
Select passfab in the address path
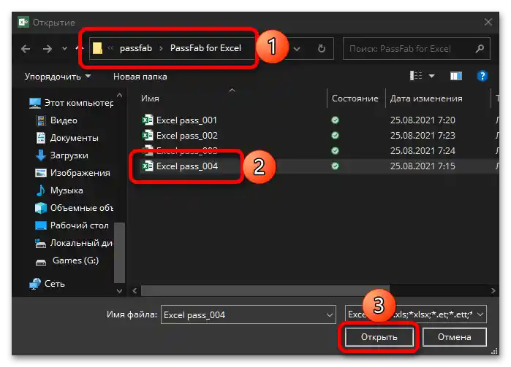[x=136, y=48]
